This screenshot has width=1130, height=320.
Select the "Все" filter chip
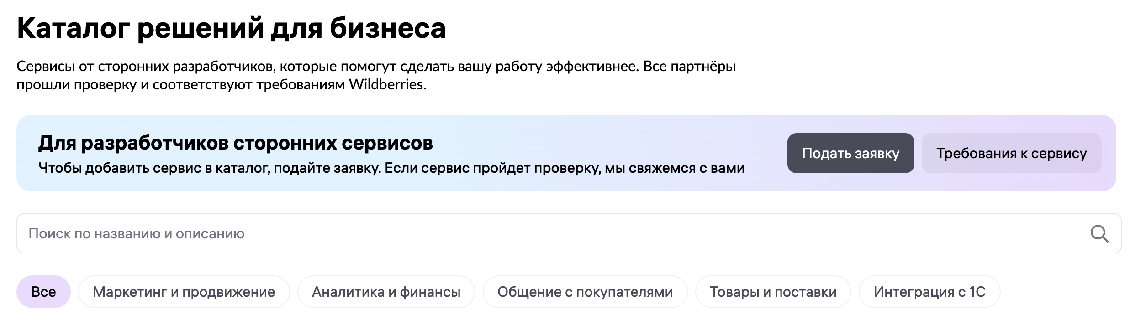click(x=43, y=292)
